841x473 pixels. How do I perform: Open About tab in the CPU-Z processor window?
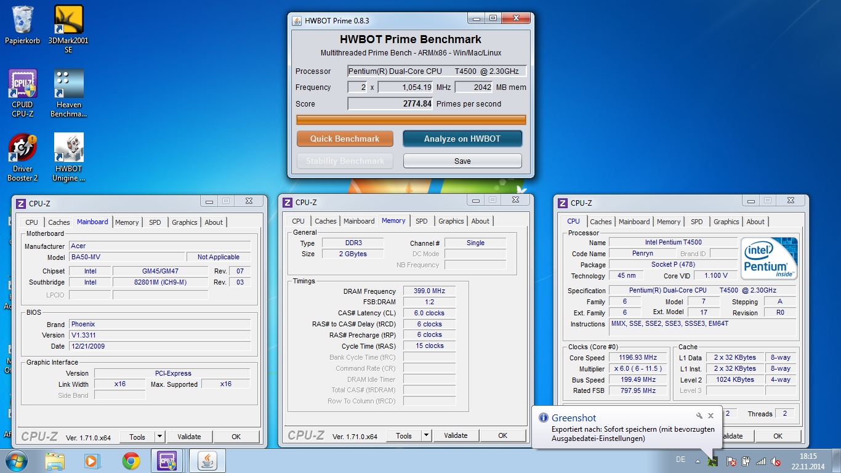pos(756,222)
